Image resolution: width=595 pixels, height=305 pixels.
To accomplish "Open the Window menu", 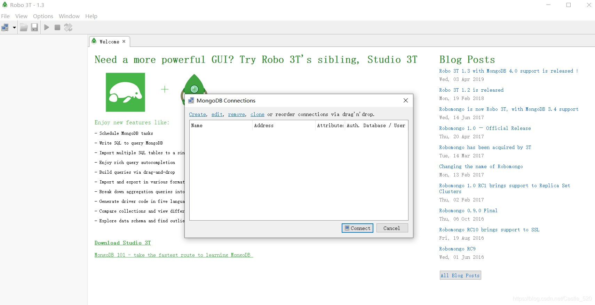I will click(x=69, y=16).
